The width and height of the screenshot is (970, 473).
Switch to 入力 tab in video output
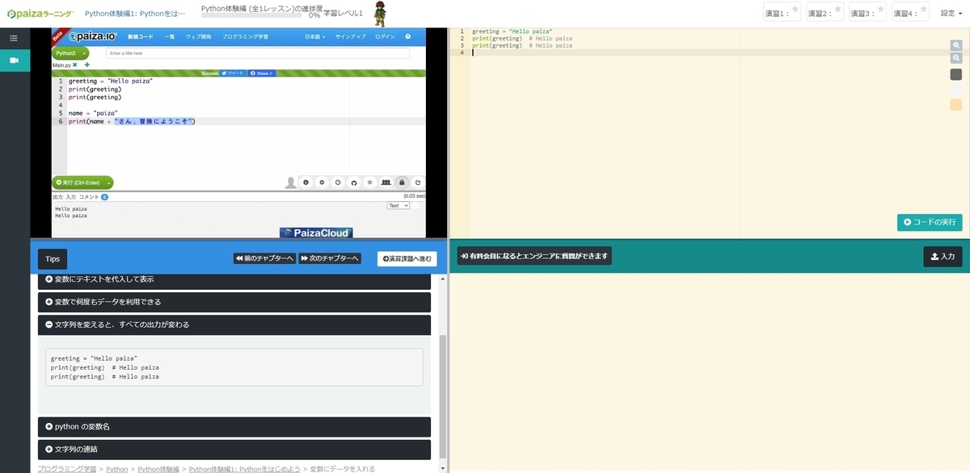coord(71,197)
